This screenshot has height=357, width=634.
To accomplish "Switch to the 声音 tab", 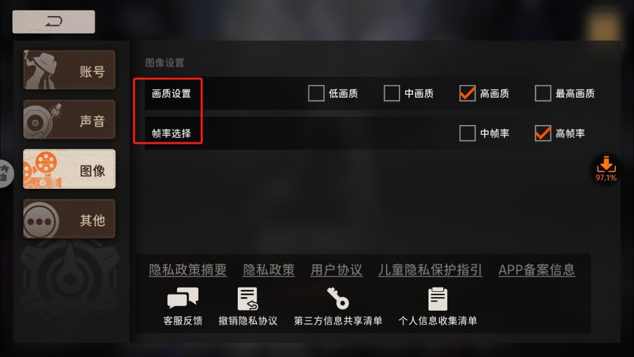I will pos(69,120).
